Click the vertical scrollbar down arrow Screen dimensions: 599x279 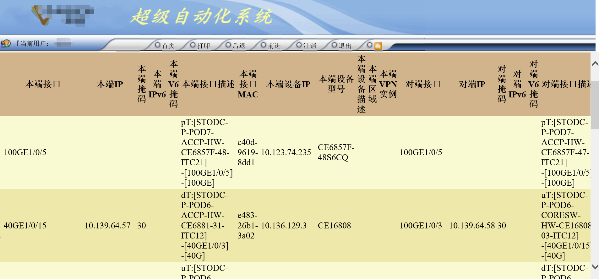[595, 267]
